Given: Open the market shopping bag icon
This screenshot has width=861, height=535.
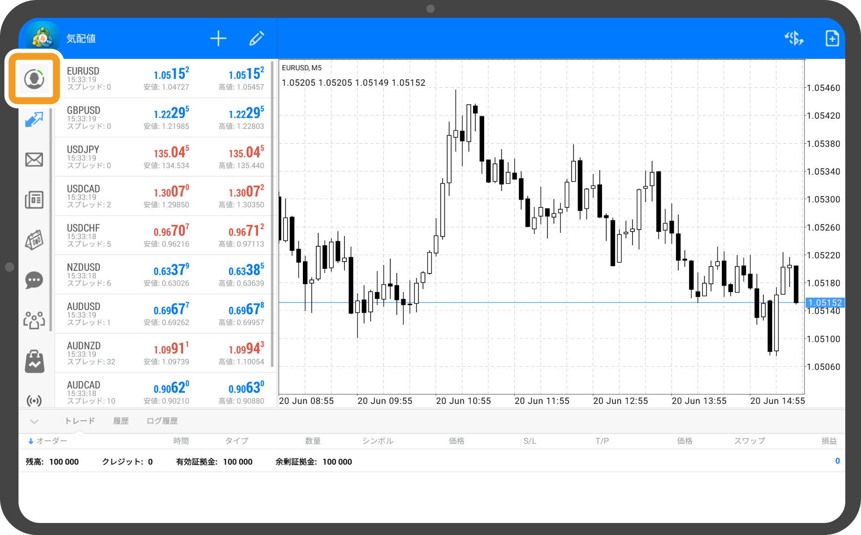Looking at the screenshot, I should (34, 361).
